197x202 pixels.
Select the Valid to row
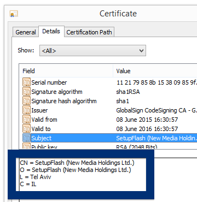click(109, 129)
